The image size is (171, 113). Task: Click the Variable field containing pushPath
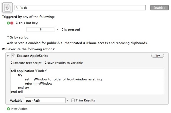(45, 100)
